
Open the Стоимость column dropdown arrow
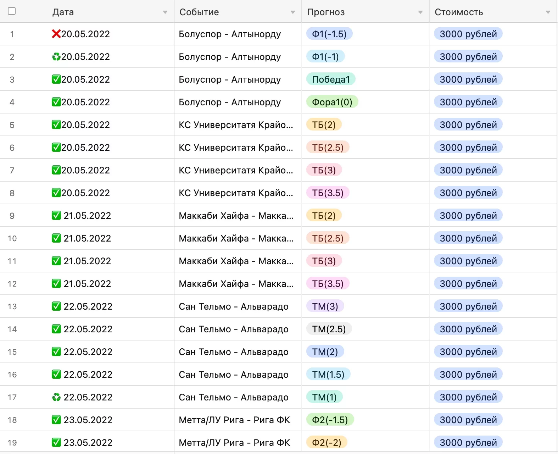click(548, 12)
